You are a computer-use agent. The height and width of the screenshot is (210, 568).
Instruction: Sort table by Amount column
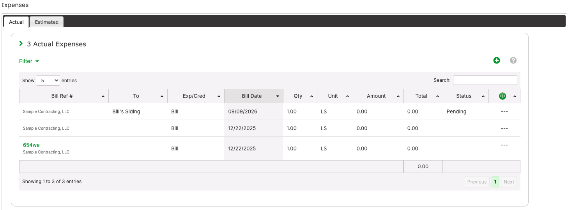pos(379,96)
